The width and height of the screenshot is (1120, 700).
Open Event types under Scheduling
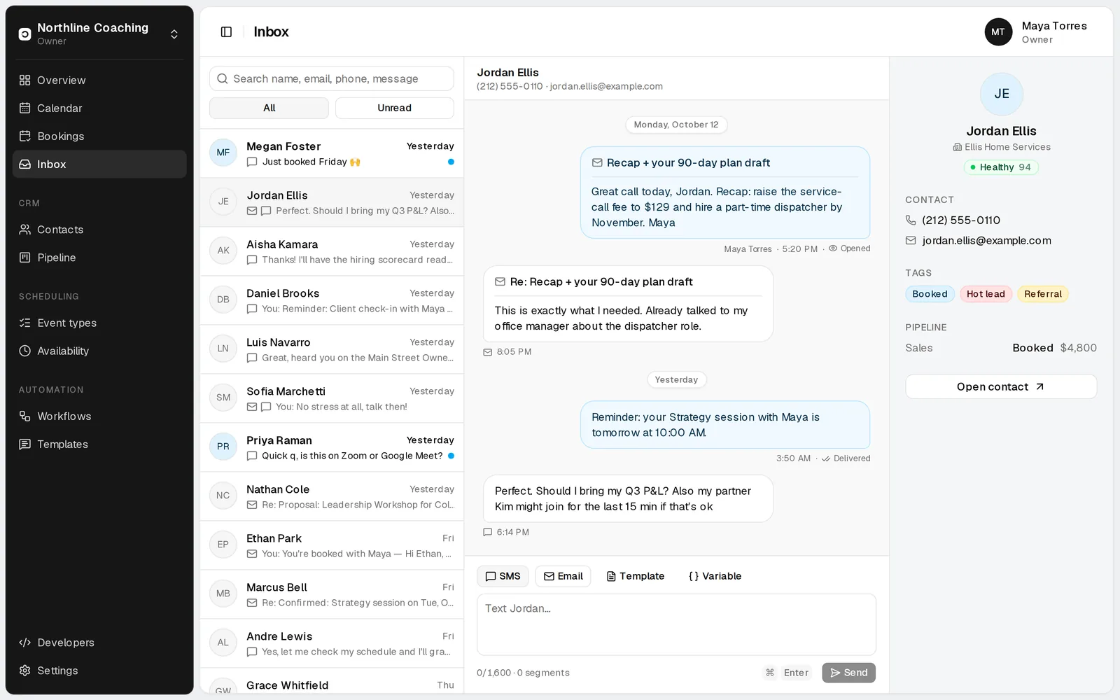point(99,323)
